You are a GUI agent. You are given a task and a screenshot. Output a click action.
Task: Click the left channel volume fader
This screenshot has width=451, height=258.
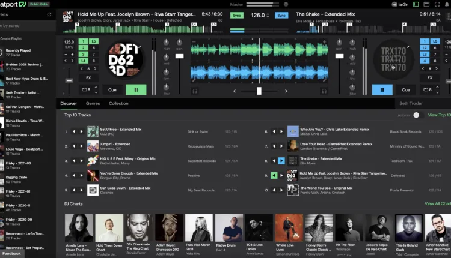pyautogui.click(x=179, y=56)
